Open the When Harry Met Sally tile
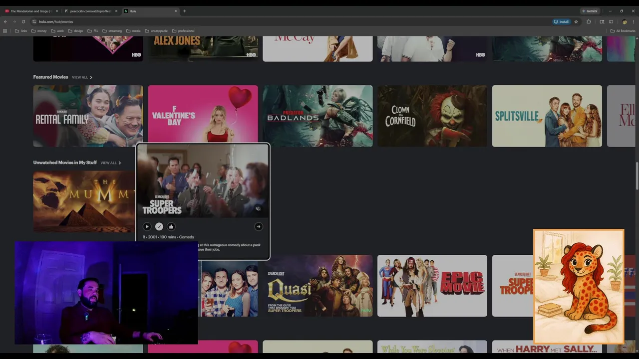Image resolution: width=639 pixels, height=359 pixels. coord(547,347)
